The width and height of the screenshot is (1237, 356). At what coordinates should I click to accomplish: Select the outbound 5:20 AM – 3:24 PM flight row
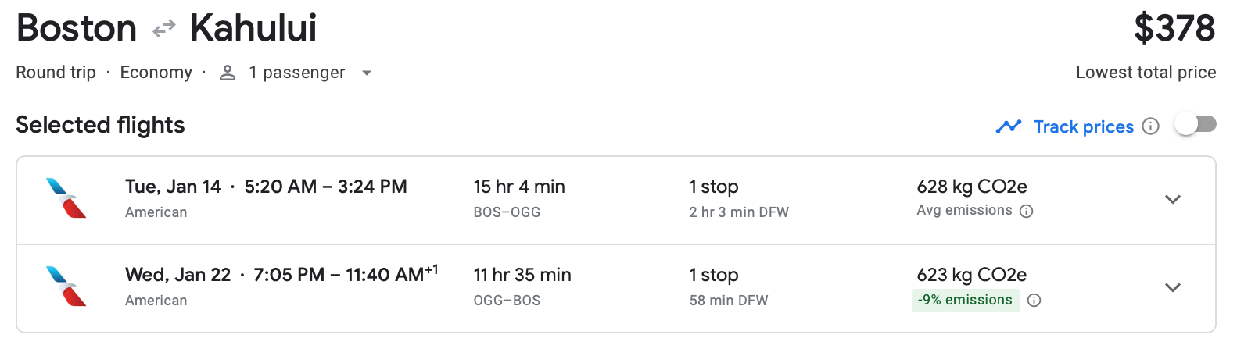click(x=325, y=187)
